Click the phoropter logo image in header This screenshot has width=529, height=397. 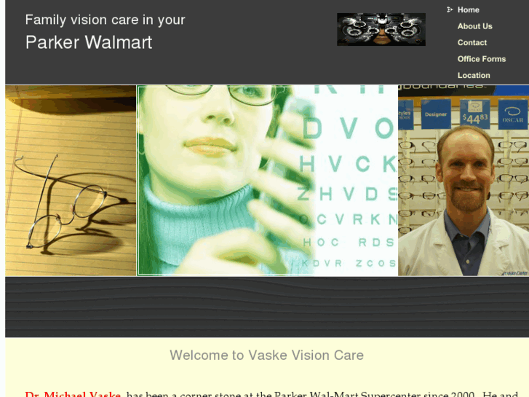pyautogui.click(x=381, y=29)
